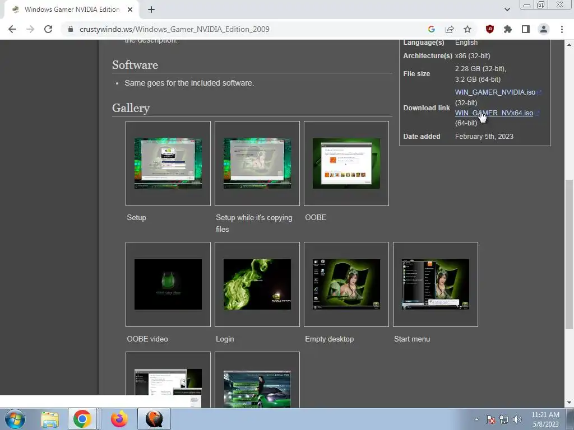574x430 pixels.
Task: Open a new browser tab
Action: click(151, 10)
